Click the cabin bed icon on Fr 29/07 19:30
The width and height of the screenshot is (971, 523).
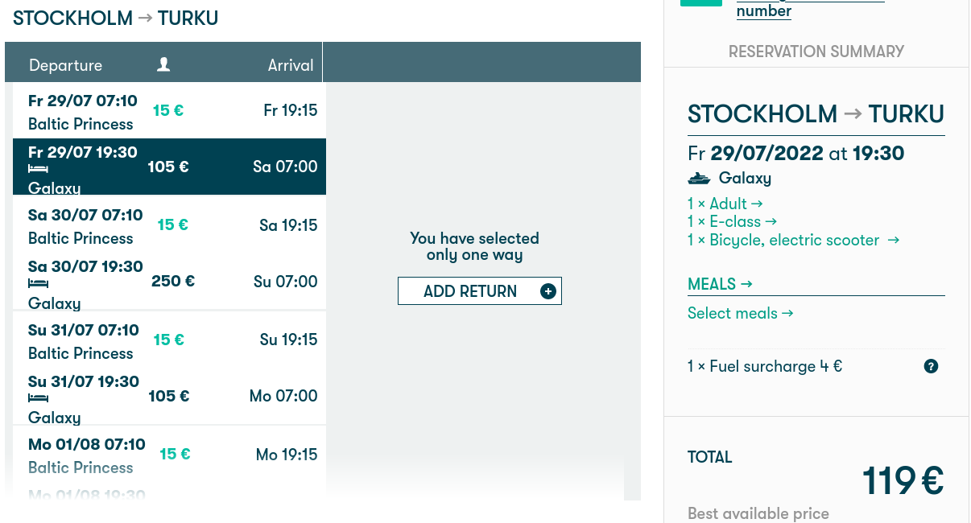coord(38,170)
